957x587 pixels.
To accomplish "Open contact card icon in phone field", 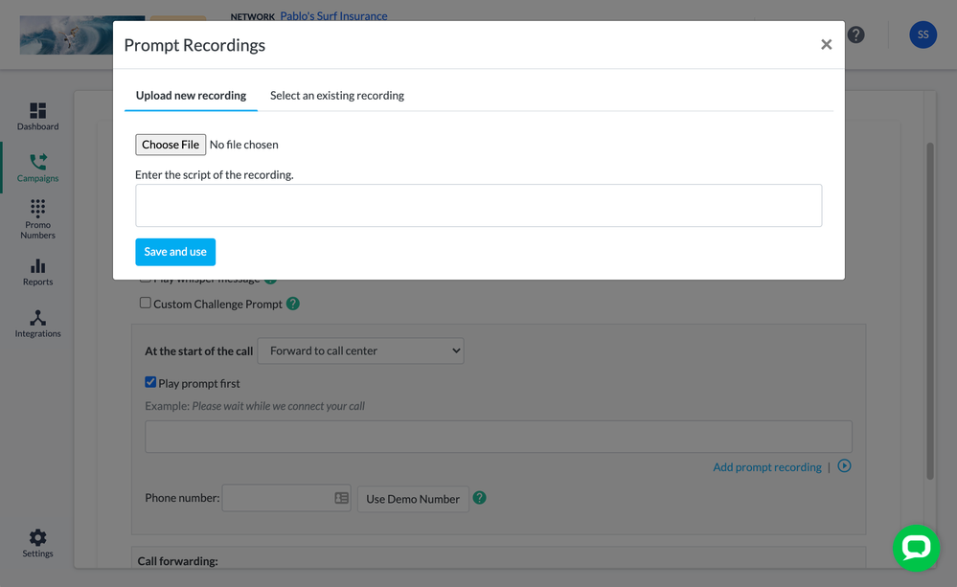I will (341, 498).
